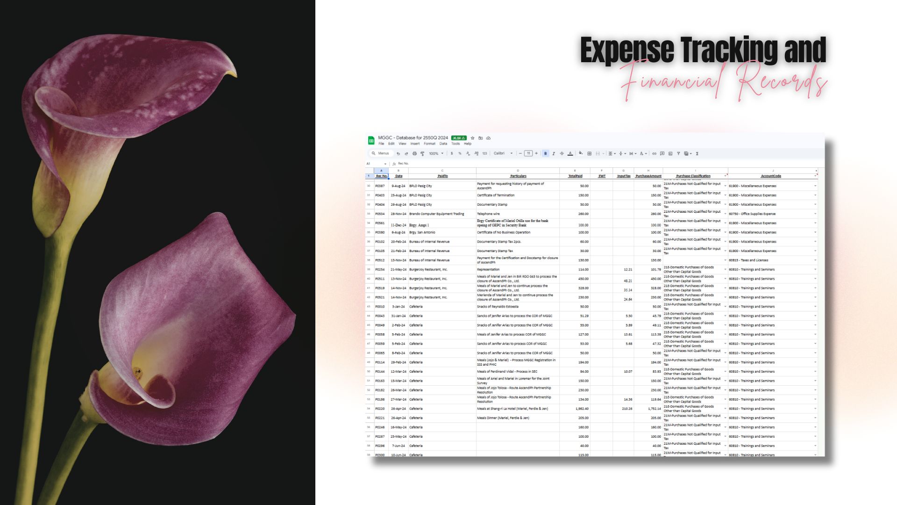Create a filter
This screenshot has height=505, width=897.
click(x=678, y=153)
